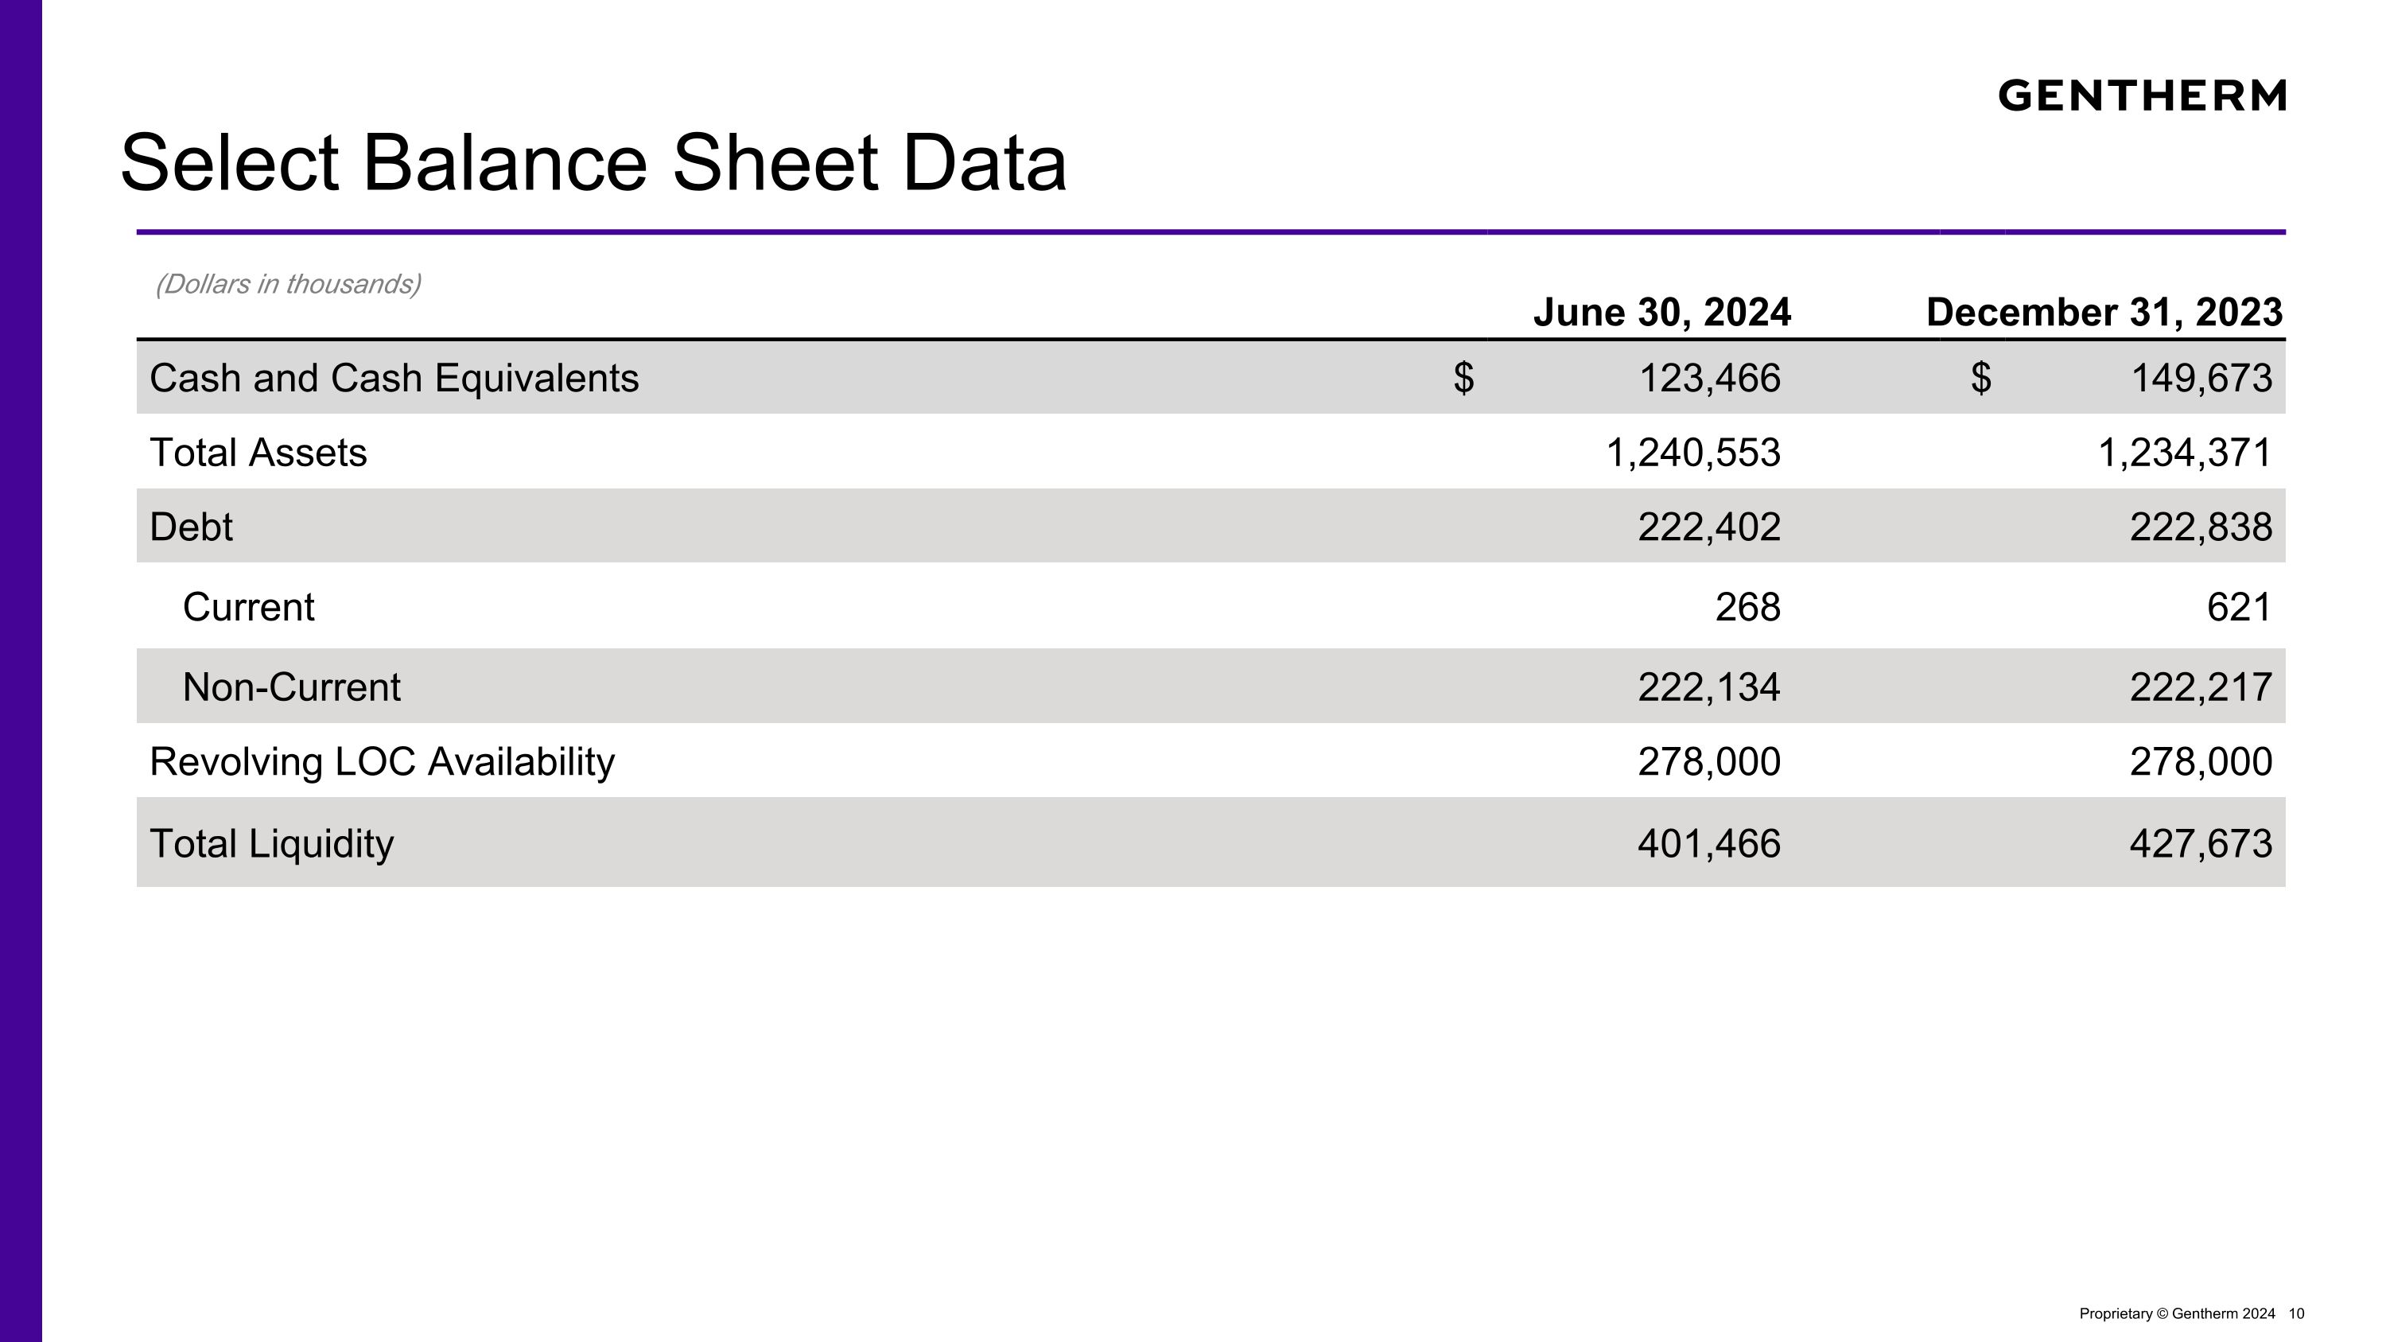Viewport: 2386px width, 1342px height.
Task: Click the 123,466 cash value
Action: click(1710, 378)
